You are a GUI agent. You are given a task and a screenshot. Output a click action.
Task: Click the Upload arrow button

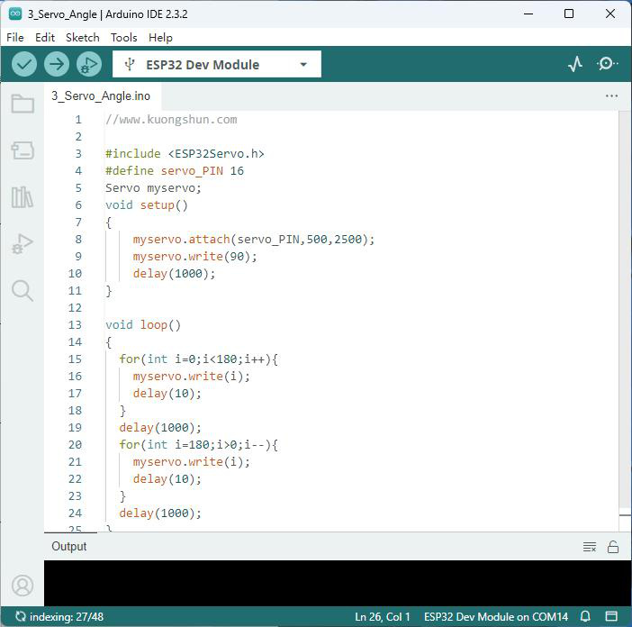pyautogui.click(x=57, y=64)
